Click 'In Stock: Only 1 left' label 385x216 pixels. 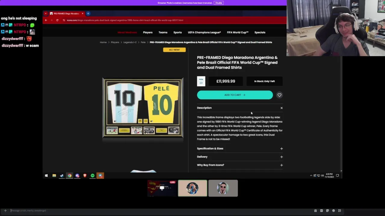[264, 81]
